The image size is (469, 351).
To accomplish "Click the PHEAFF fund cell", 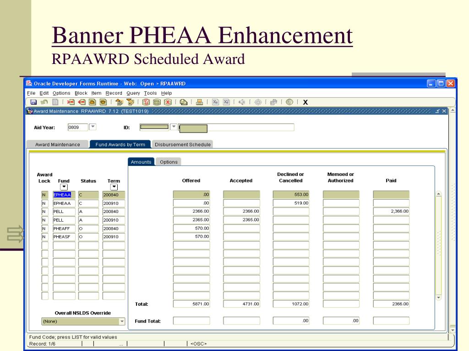I will click(x=64, y=229).
